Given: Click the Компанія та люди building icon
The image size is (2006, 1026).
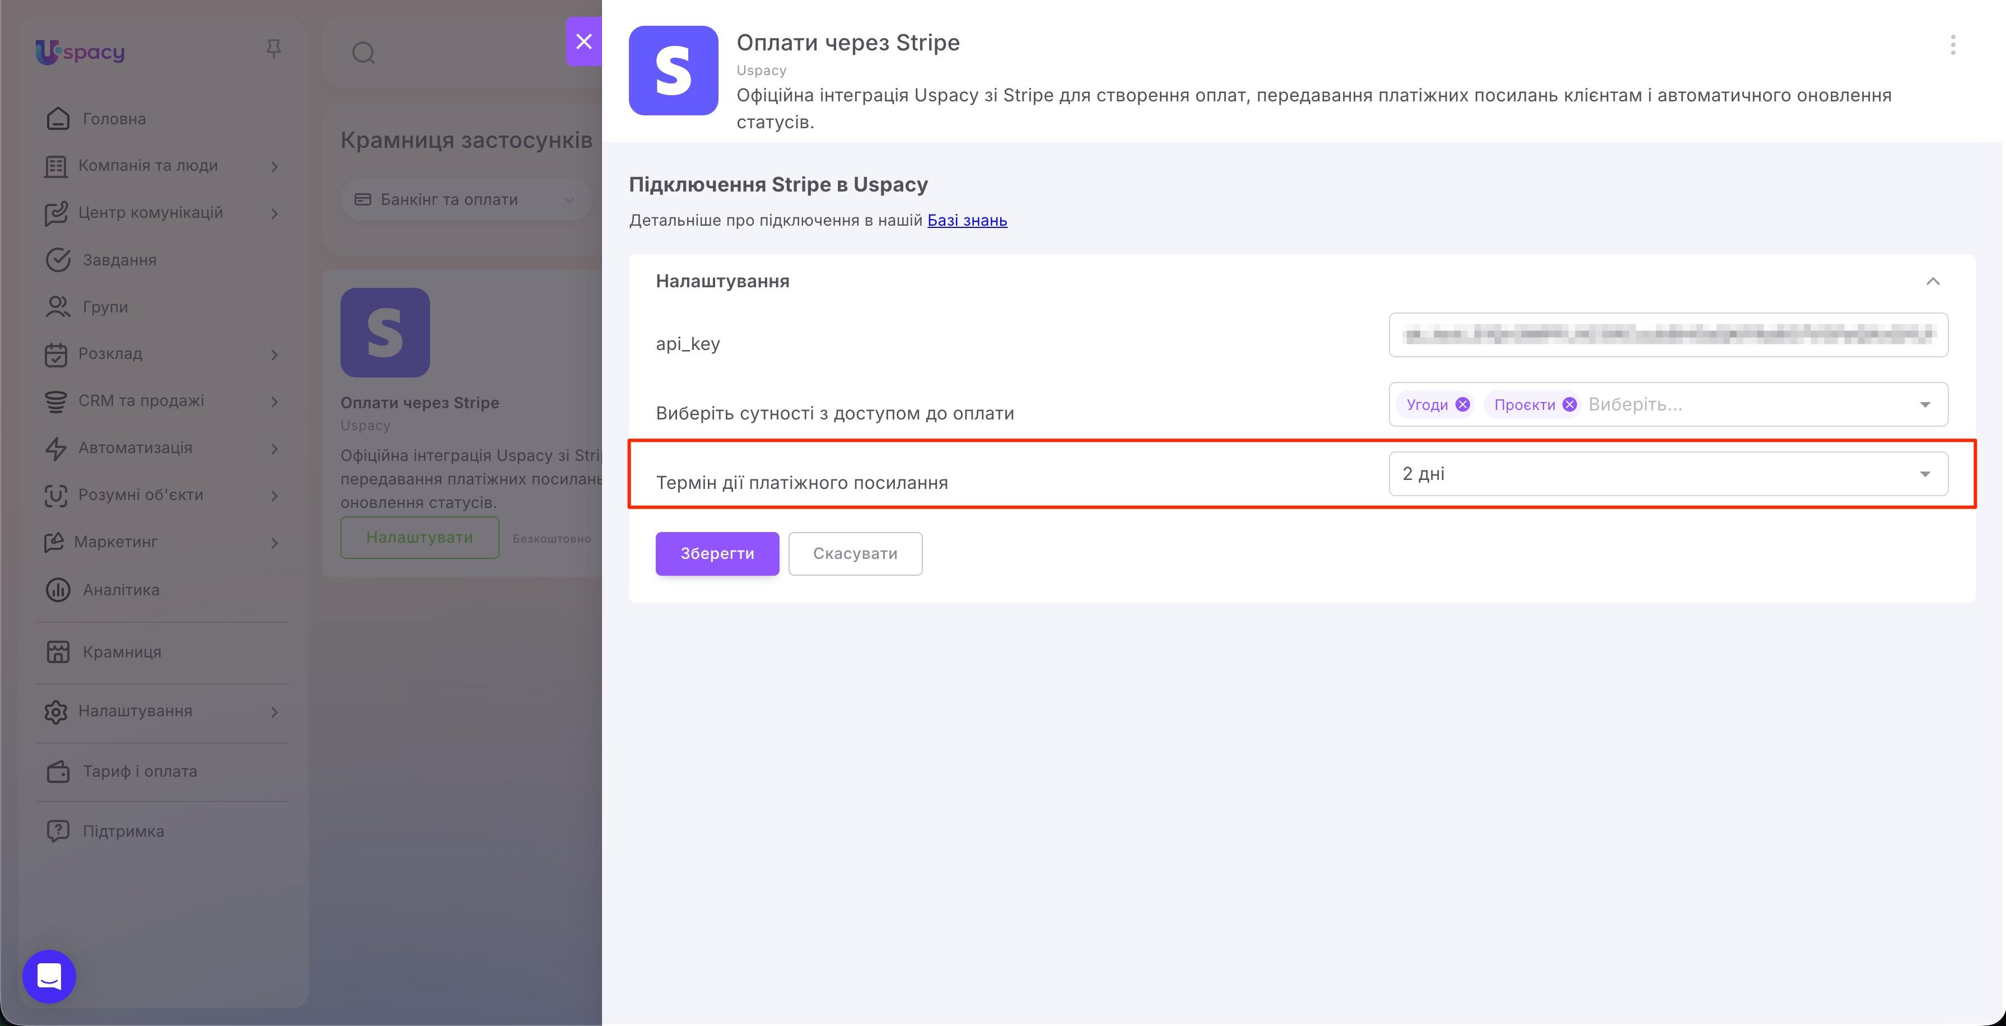Looking at the screenshot, I should [x=55, y=166].
